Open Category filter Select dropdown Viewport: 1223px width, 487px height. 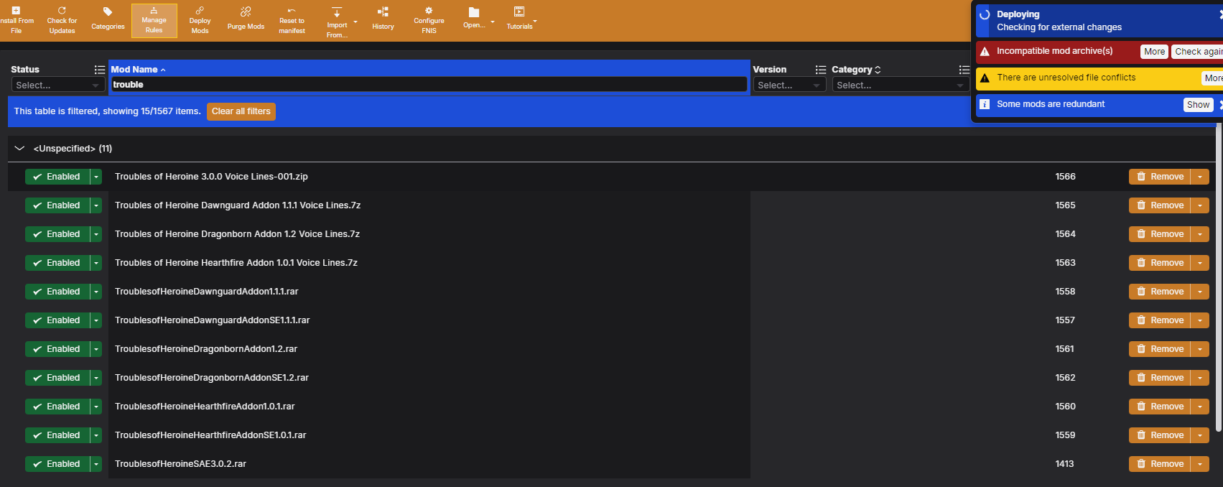901,85
